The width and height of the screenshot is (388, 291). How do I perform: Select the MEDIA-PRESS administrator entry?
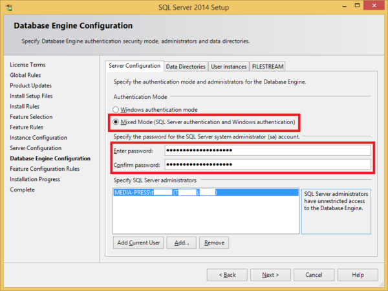206,193
